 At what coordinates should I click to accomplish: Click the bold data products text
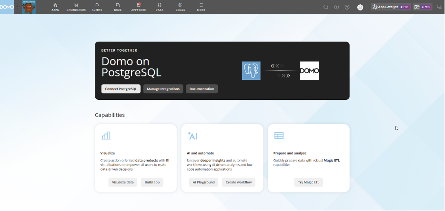[x=146, y=160]
